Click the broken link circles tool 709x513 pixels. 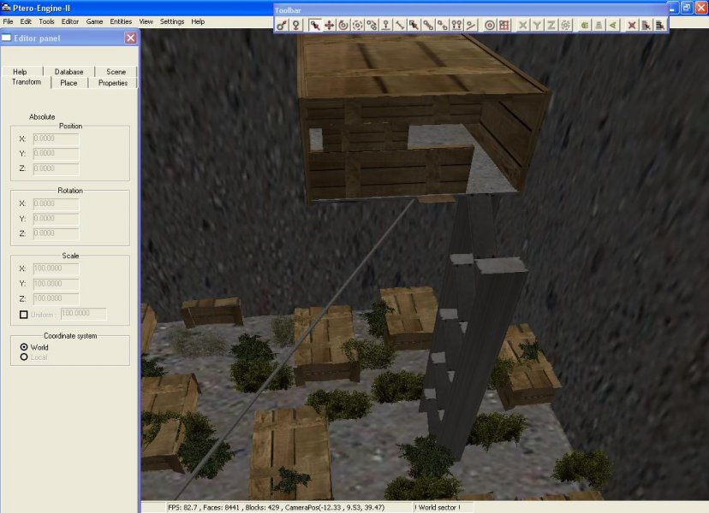click(x=442, y=26)
